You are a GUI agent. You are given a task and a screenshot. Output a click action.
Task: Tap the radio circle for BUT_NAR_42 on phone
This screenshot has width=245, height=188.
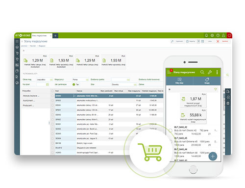(x=171, y=131)
